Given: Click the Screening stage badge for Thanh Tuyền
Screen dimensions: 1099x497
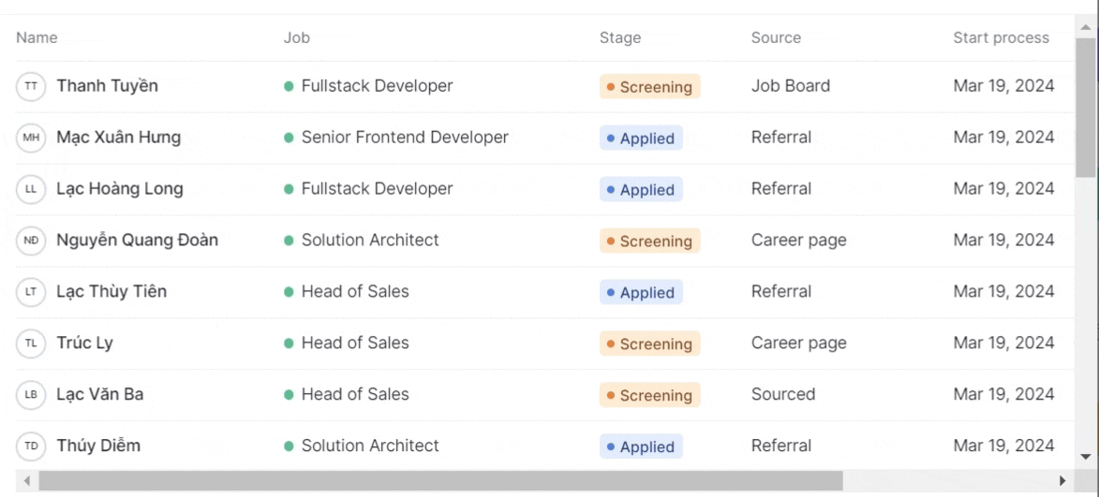Looking at the screenshot, I should [649, 87].
